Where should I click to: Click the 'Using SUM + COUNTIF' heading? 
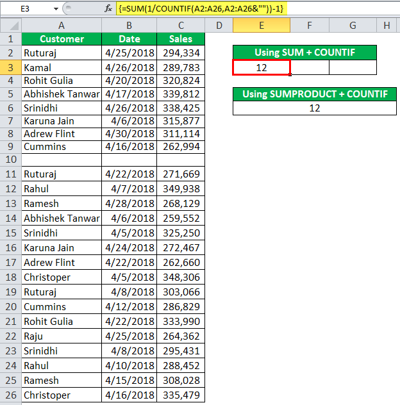[304, 53]
